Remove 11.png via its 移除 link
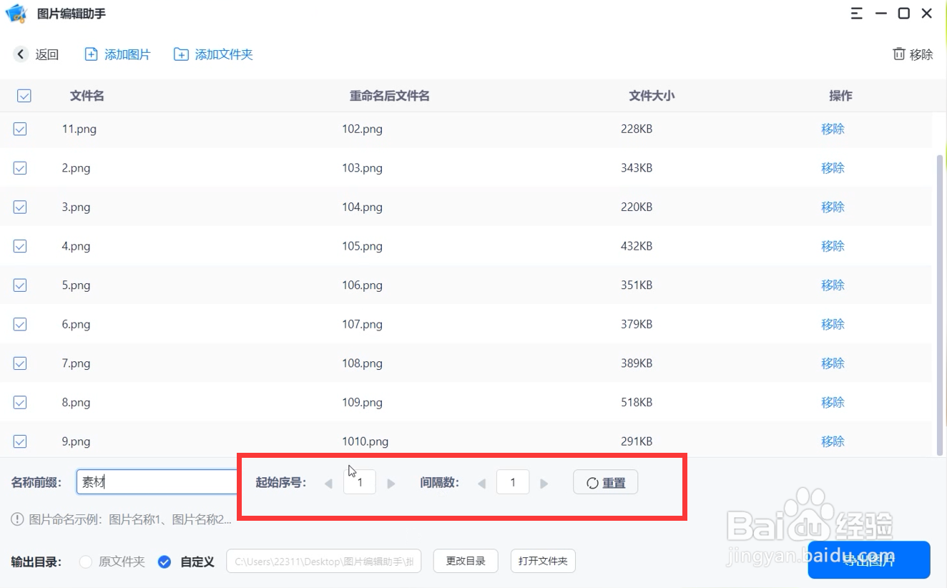947x588 pixels. click(x=833, y=129)
